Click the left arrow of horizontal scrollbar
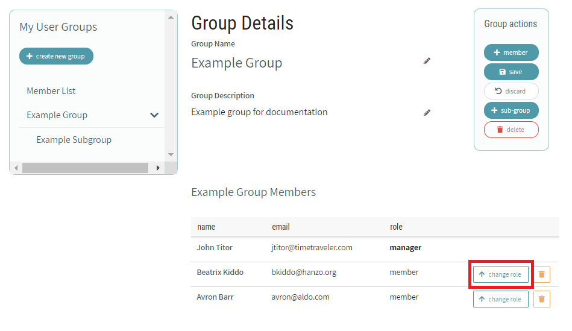This screenshot has width=572, height=331. (x=16, y=168)
